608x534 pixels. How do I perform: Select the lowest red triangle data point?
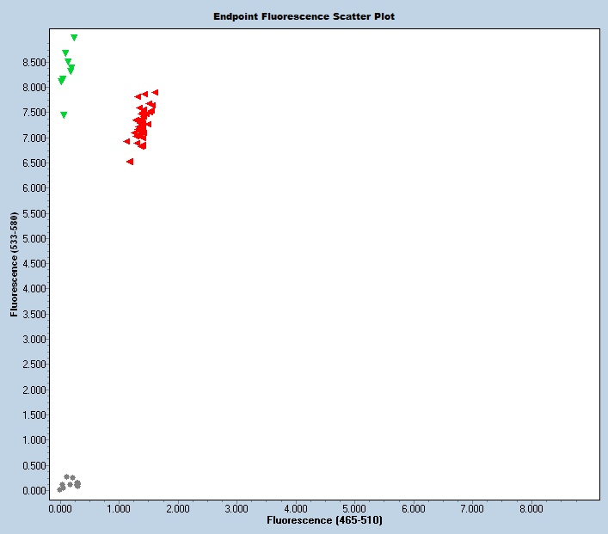coord(130,162)
